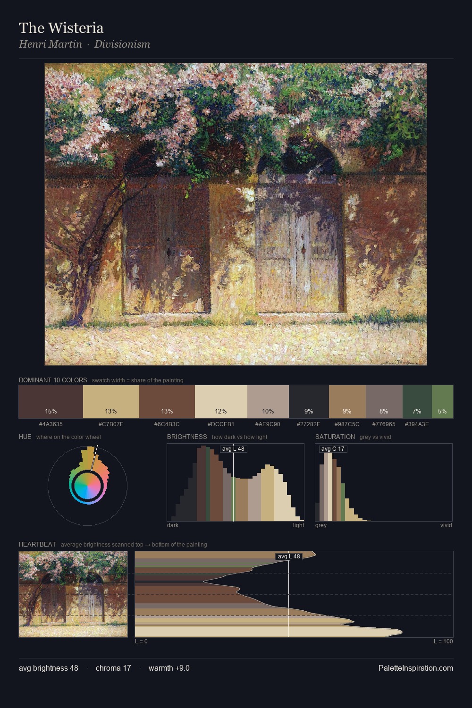Screen dimensions: 472x708
Task: Click the 'BRIGHTNESS' section heading
Action: tap(187, 437)
